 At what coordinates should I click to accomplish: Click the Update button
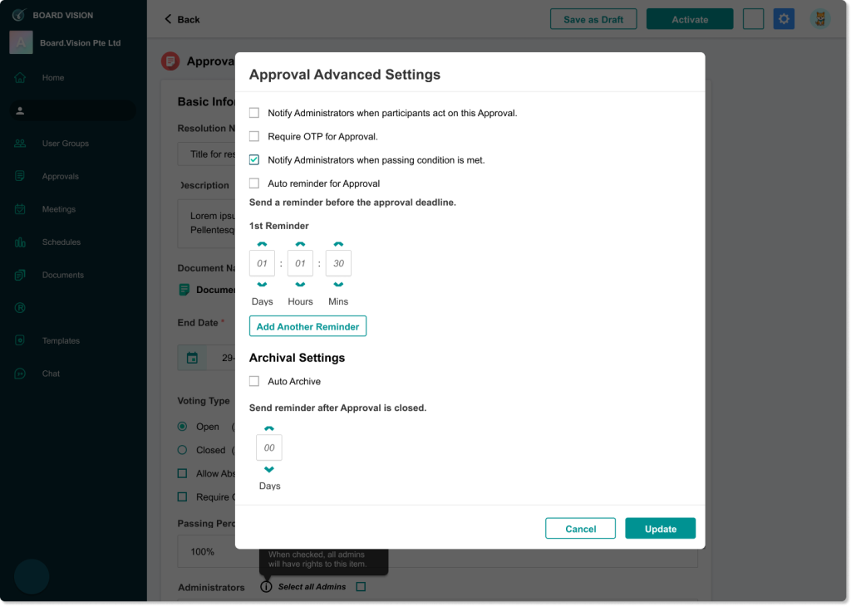pos(660,529)
